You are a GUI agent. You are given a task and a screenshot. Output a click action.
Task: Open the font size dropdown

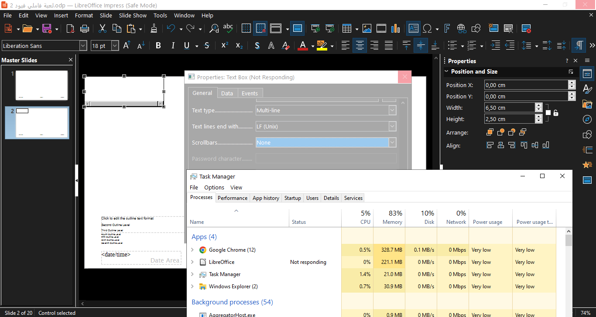(115, 46)
